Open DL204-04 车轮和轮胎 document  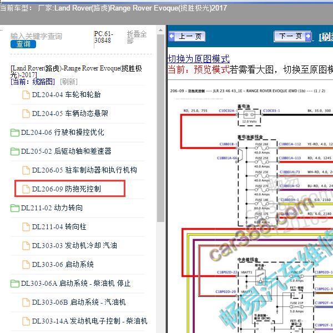coord(66,95)
